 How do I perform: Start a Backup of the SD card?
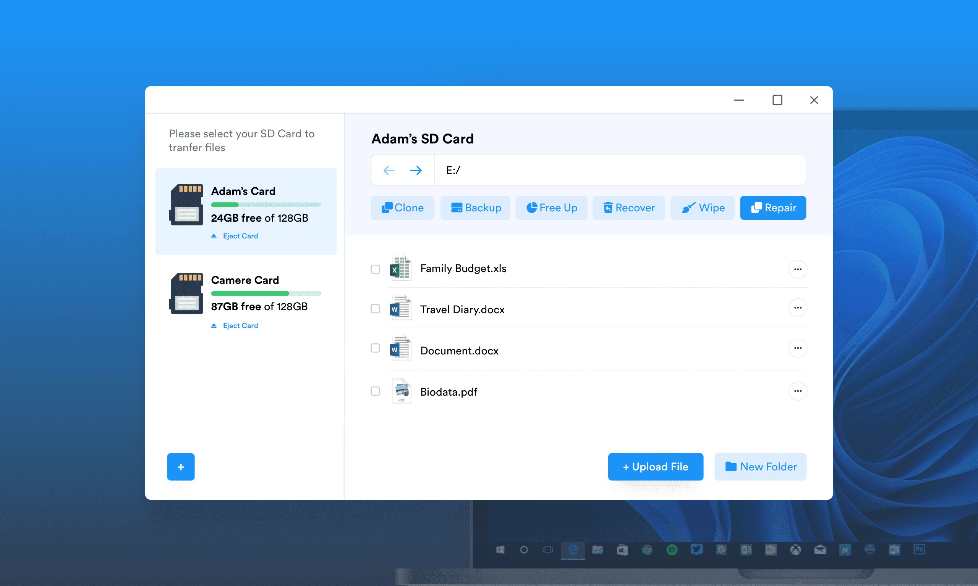(475, 208)
